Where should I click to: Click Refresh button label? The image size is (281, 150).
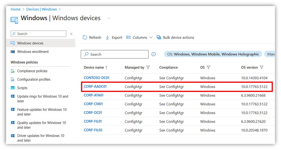click(95, 37)
